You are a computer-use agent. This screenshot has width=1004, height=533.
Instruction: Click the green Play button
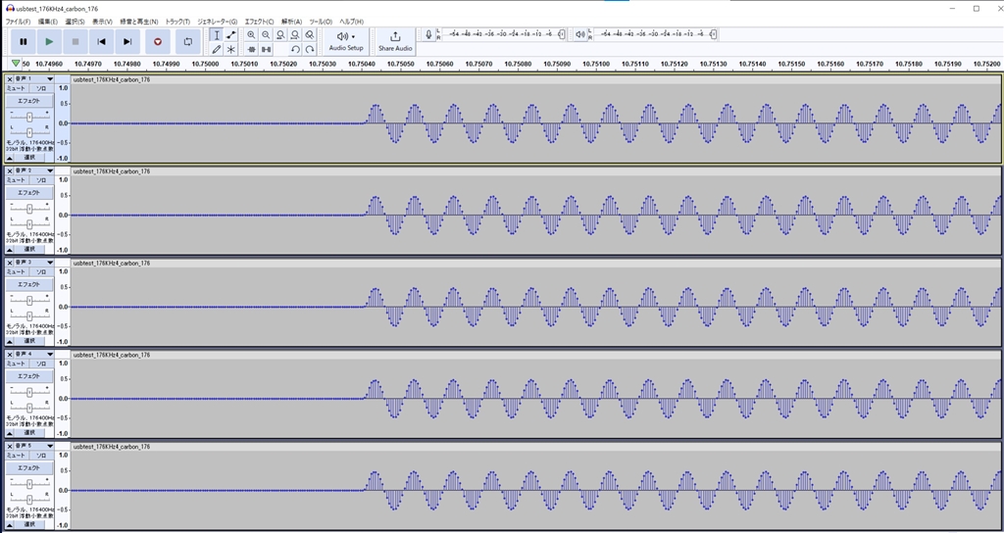click(49, 41)
